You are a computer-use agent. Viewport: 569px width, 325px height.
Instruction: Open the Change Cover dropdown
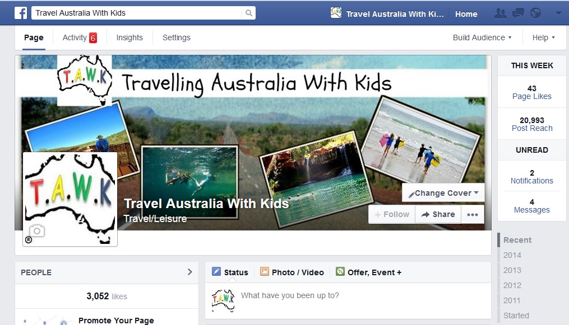[x=443, y=193]
